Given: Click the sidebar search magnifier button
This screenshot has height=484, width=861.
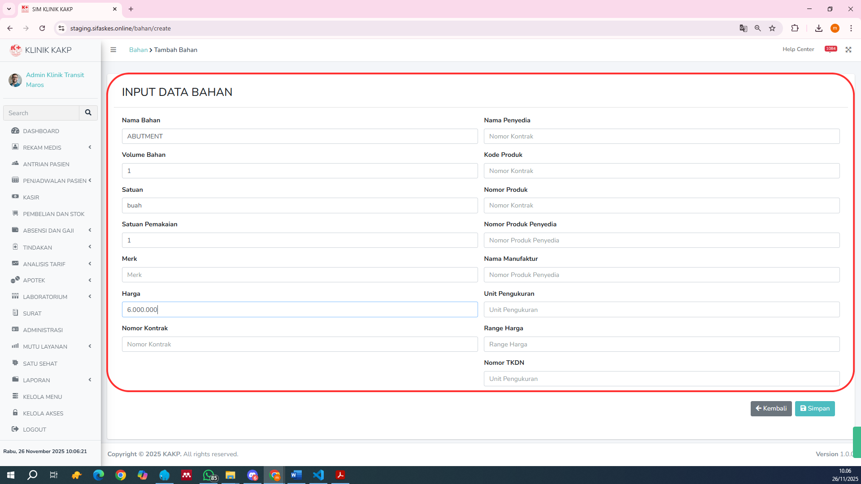Looking at the screenshot, I should pyautogui.click(x=88, y=113).
